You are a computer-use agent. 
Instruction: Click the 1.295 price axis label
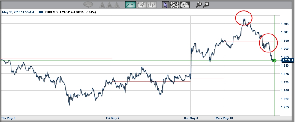(x=285, y=40)
